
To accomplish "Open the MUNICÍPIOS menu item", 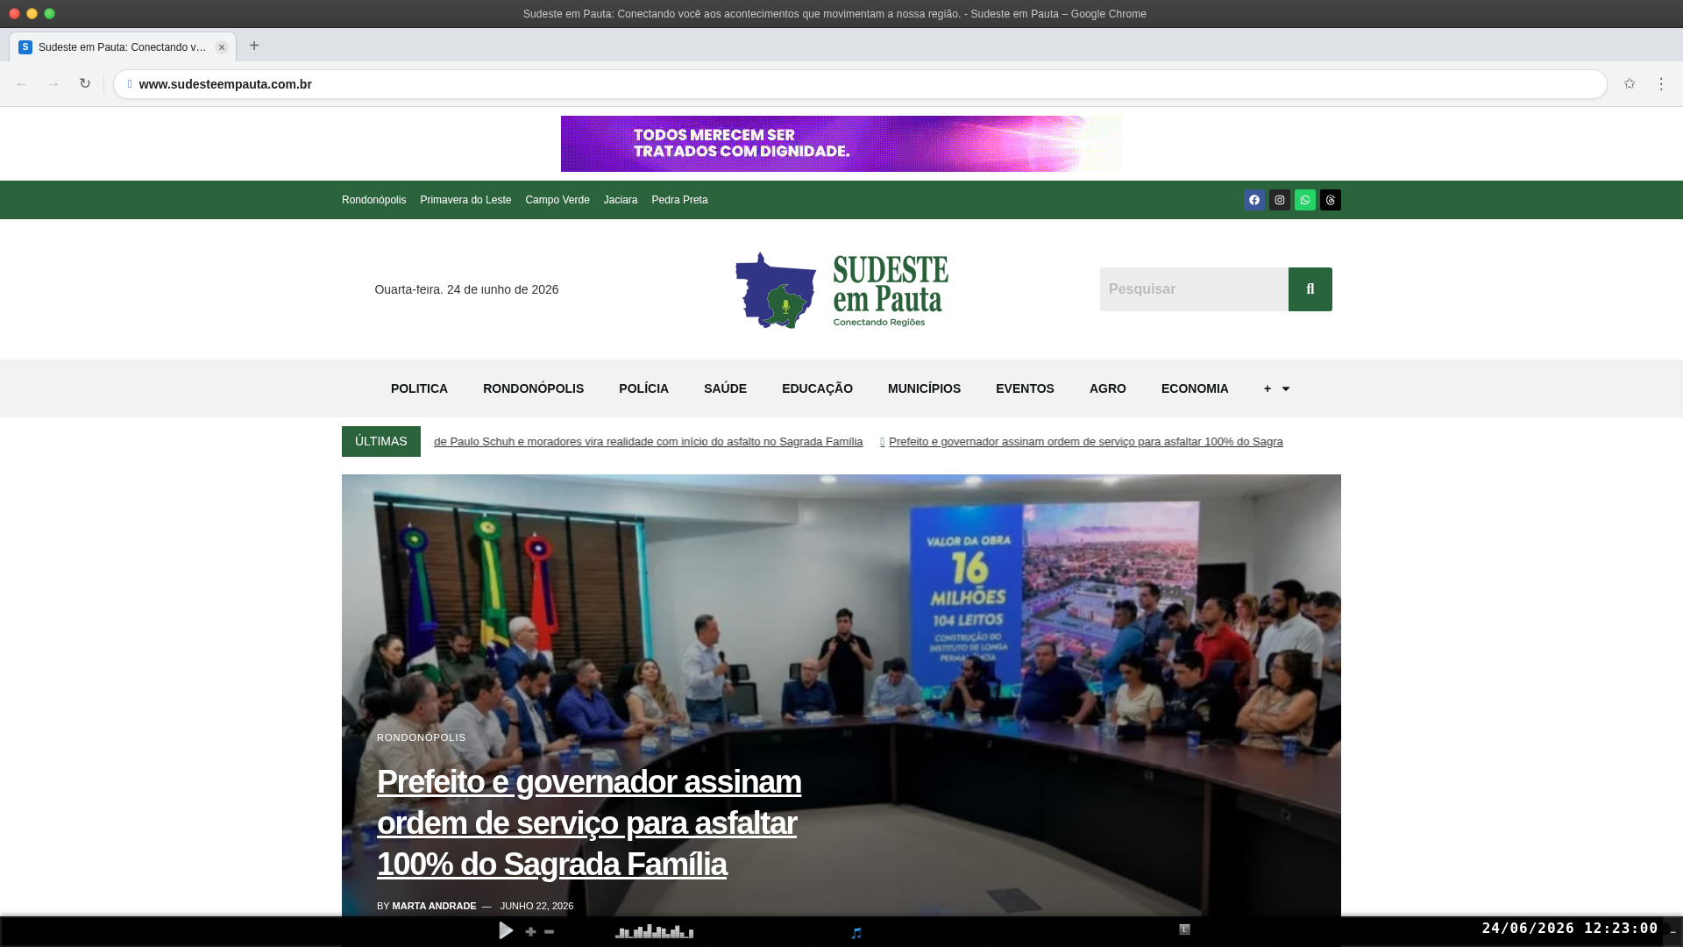I will click(924, 388).
